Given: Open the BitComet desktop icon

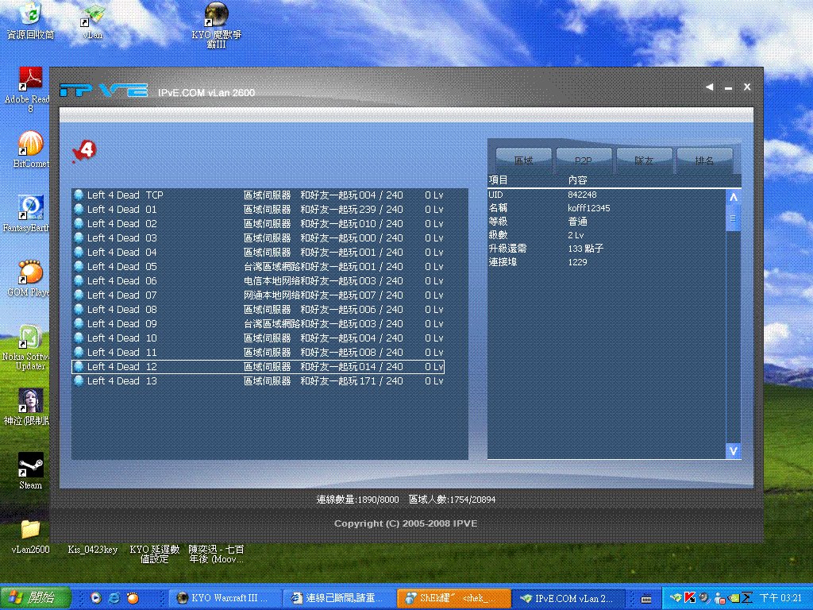Looking at the screenshot, I should point(31,144).
